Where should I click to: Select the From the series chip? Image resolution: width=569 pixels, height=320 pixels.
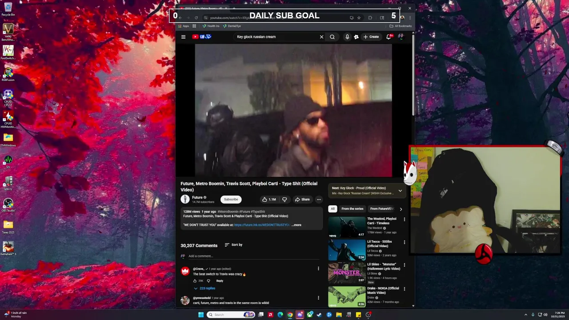(x=353, y=209)
